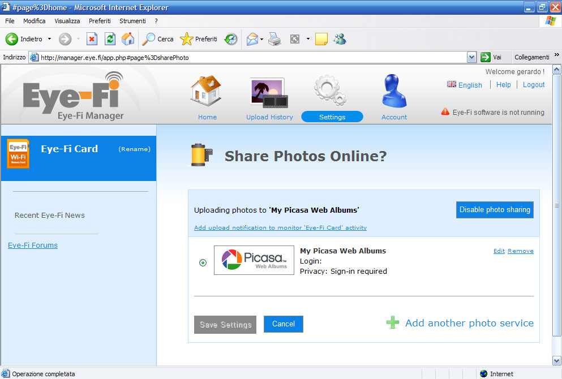Screen dimensions: 562x379
Task: Open the Strumenti menu
Action: [x=132, y=21]
